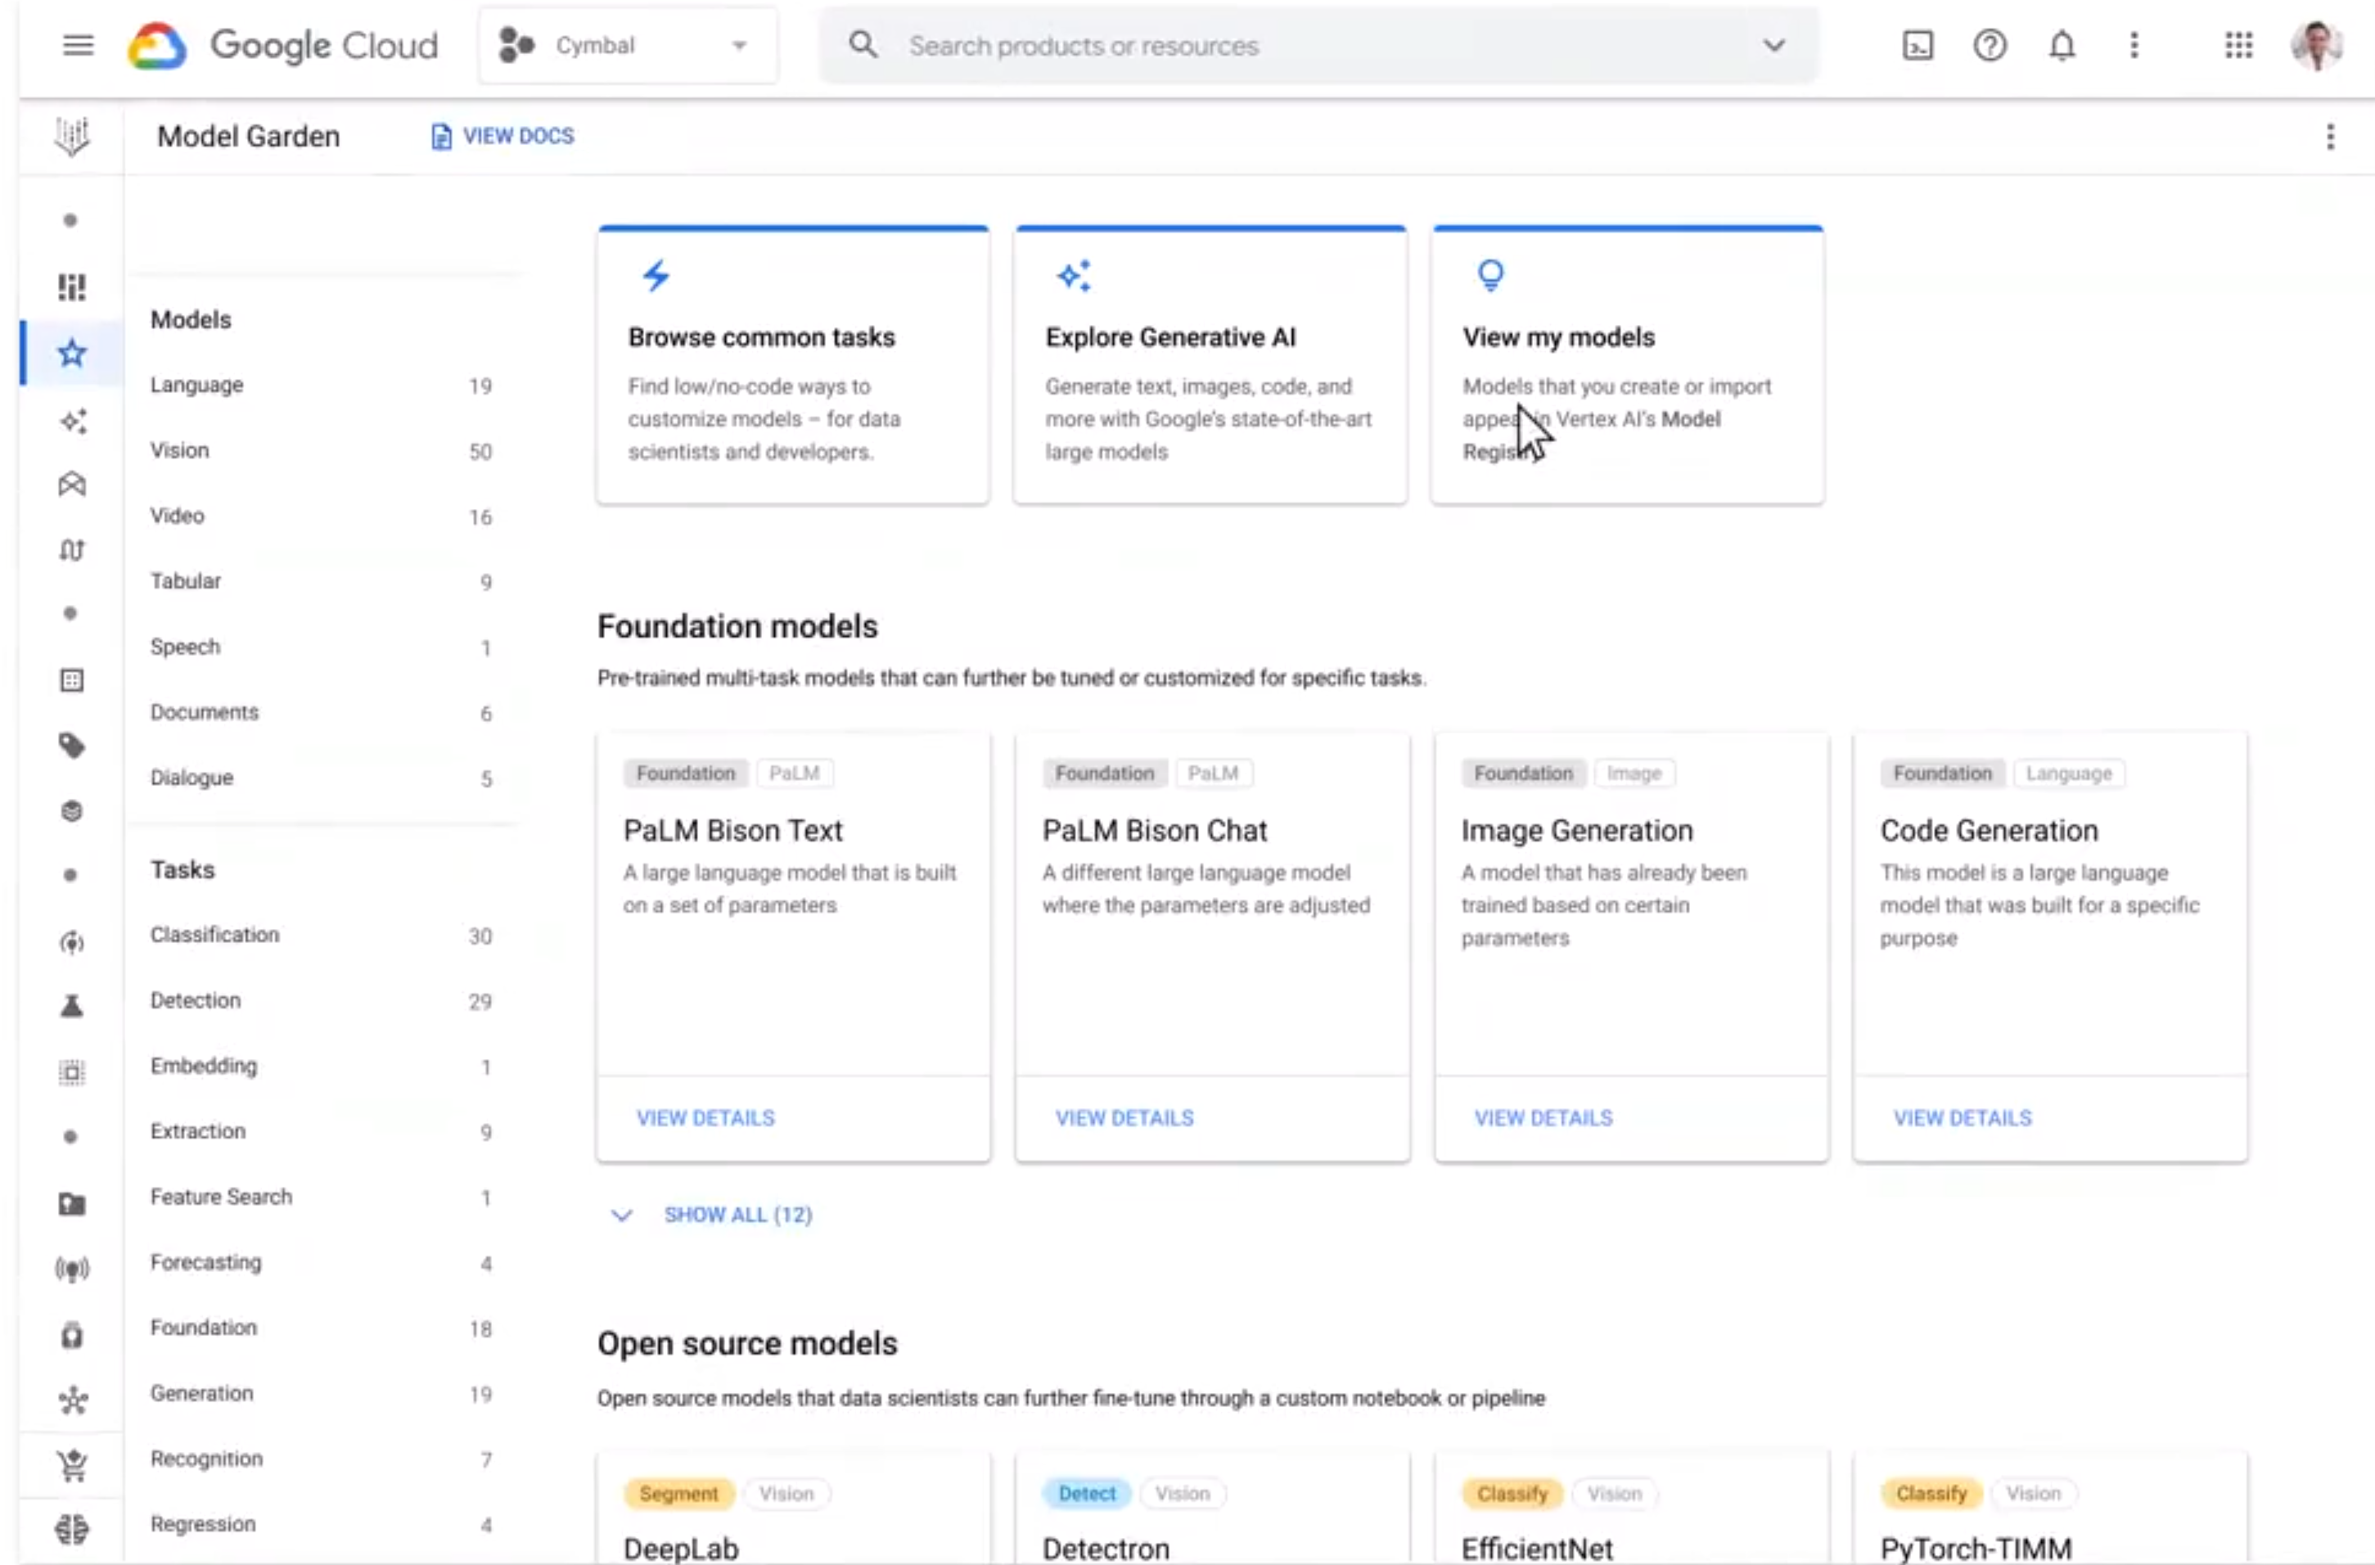Viewport: 2375px width, 1565px height.
Task: Expand the search bar dropdown chevron
Action: click(1773, 46)
